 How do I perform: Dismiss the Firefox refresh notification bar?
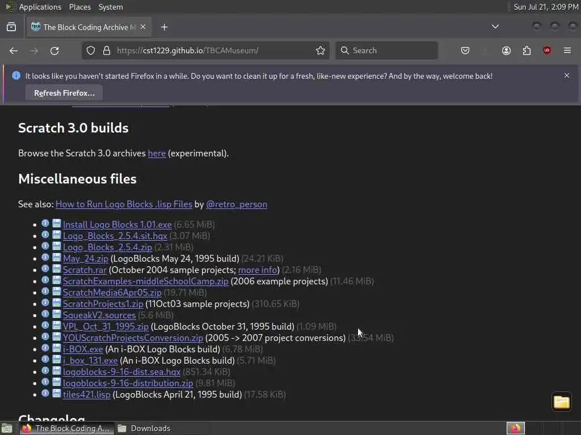pos(567,75)
